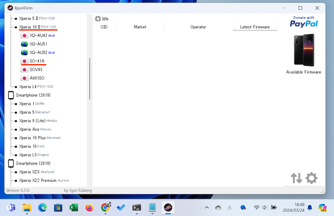Click the Xperia phone thumbnail image
334x216 pixels.
coord(304,50)
